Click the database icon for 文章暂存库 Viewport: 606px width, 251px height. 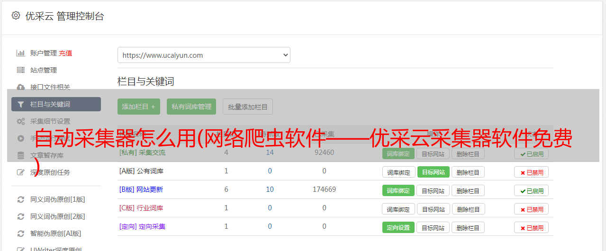click(21, 155)
